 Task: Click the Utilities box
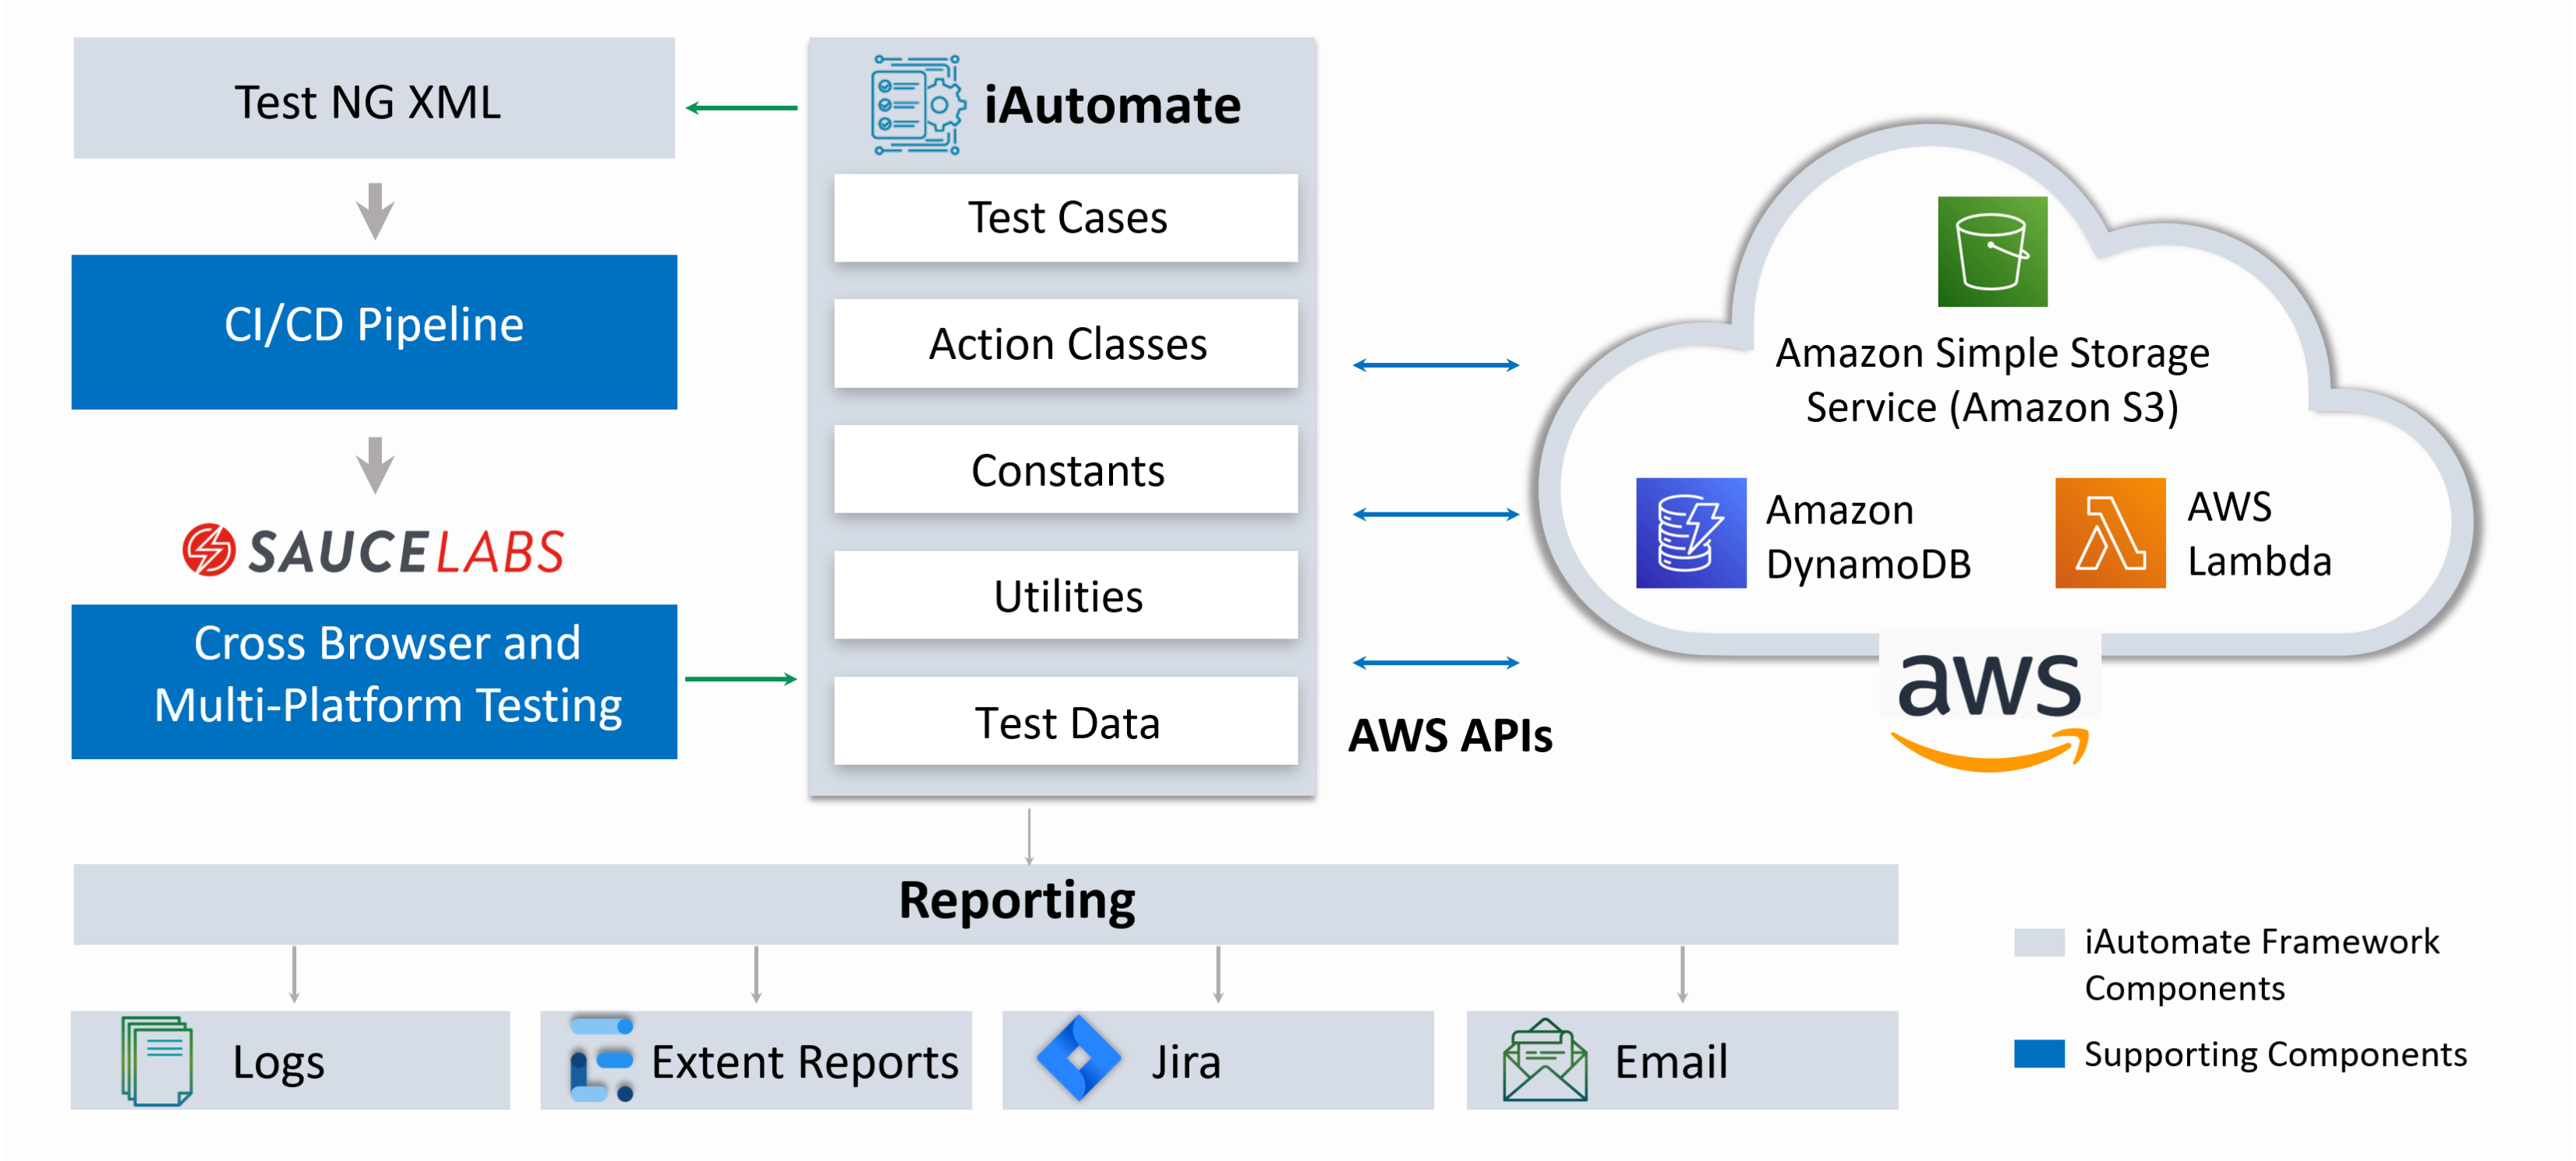(x=1066, y=596)
